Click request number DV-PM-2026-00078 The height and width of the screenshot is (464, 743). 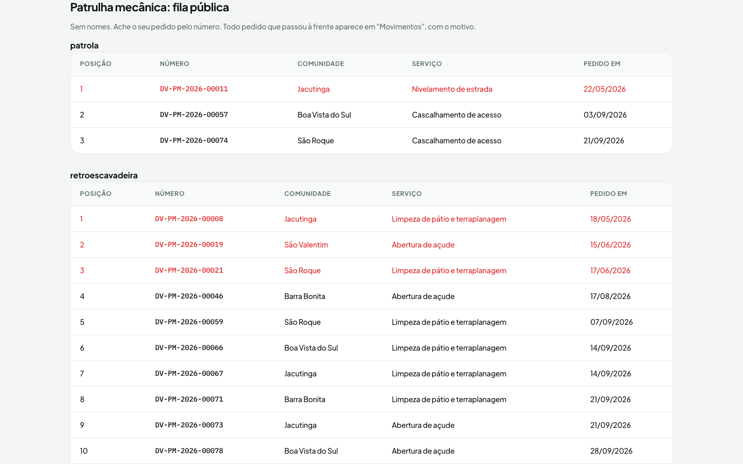click(x=189, y=451)
